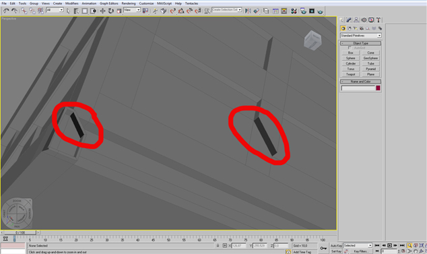Select the Select and Link tool
Screen dimensions: 427x254
click(24, 11)
